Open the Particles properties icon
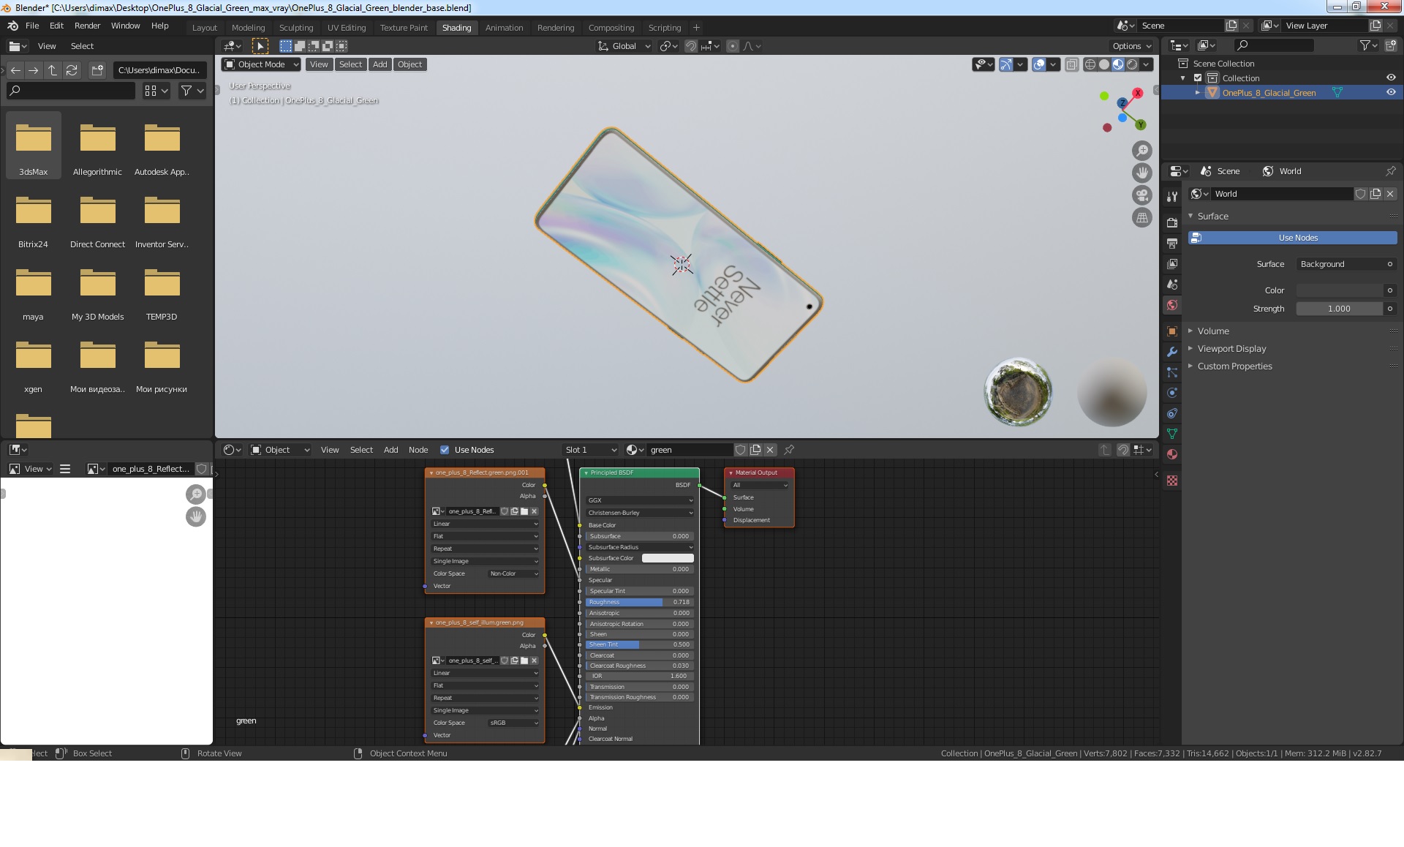The image size is (1404, 847). [1172, 372]
